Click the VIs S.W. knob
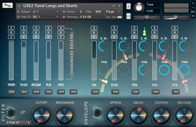This screenshot has height=127, width=196. point(104,46)
